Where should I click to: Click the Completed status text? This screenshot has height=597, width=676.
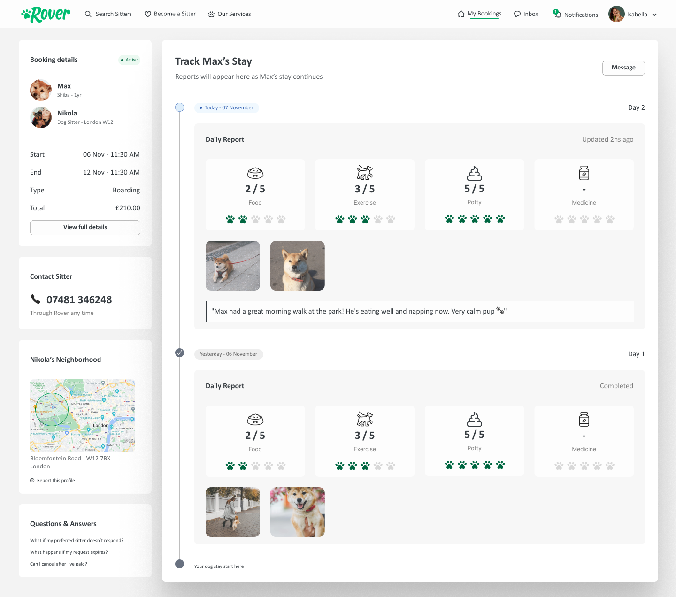point(616,386)
